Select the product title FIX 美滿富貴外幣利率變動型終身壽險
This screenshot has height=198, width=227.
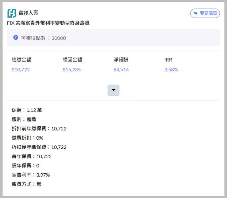[x=48, y=23]
